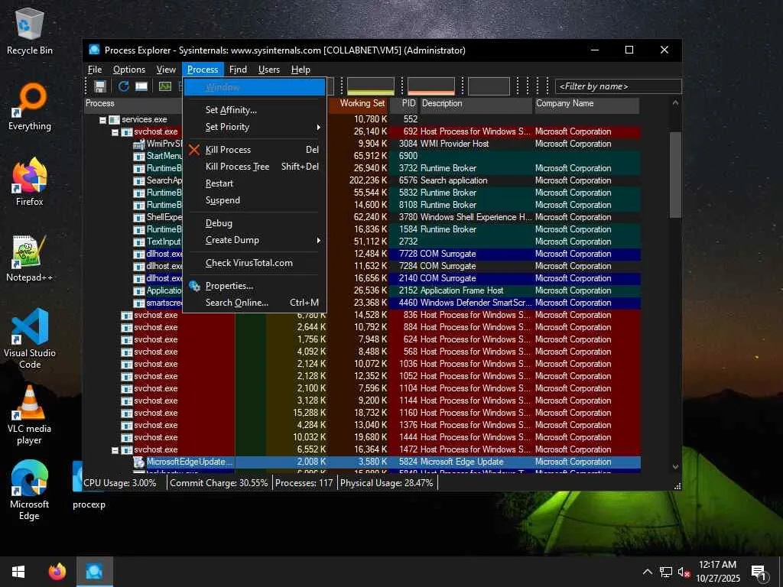This screenshot has height=587, width=783.
Task: Open the Windows Start button
Action: tap(18, 571)
